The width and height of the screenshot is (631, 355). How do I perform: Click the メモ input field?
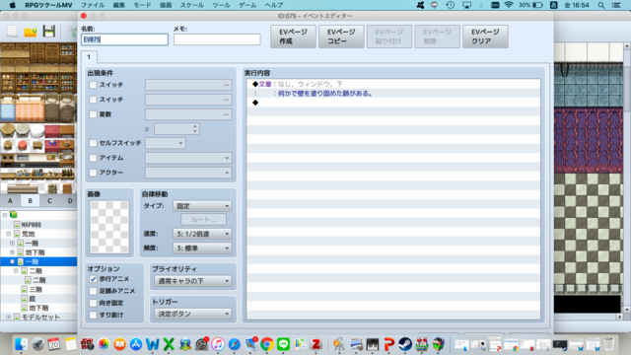point(217,39)
